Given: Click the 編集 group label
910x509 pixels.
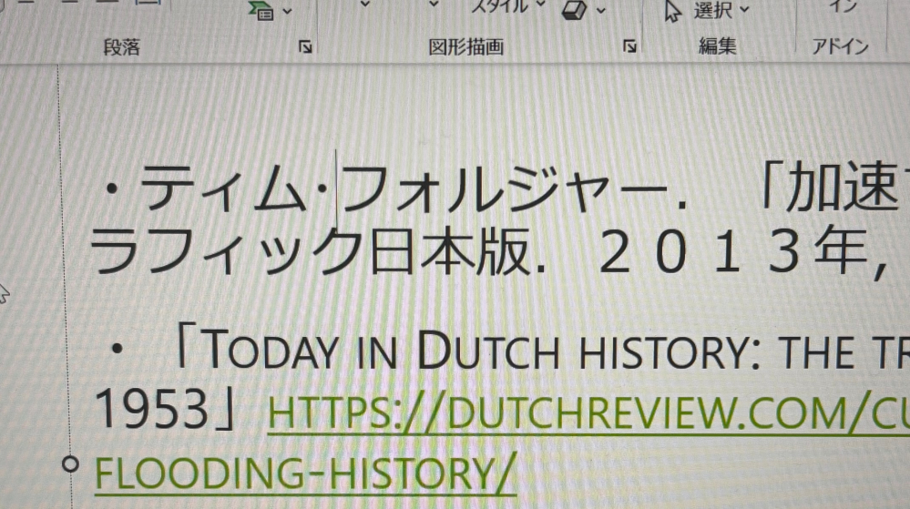Looking at the screenshot, I should click(x=717, y=46).
